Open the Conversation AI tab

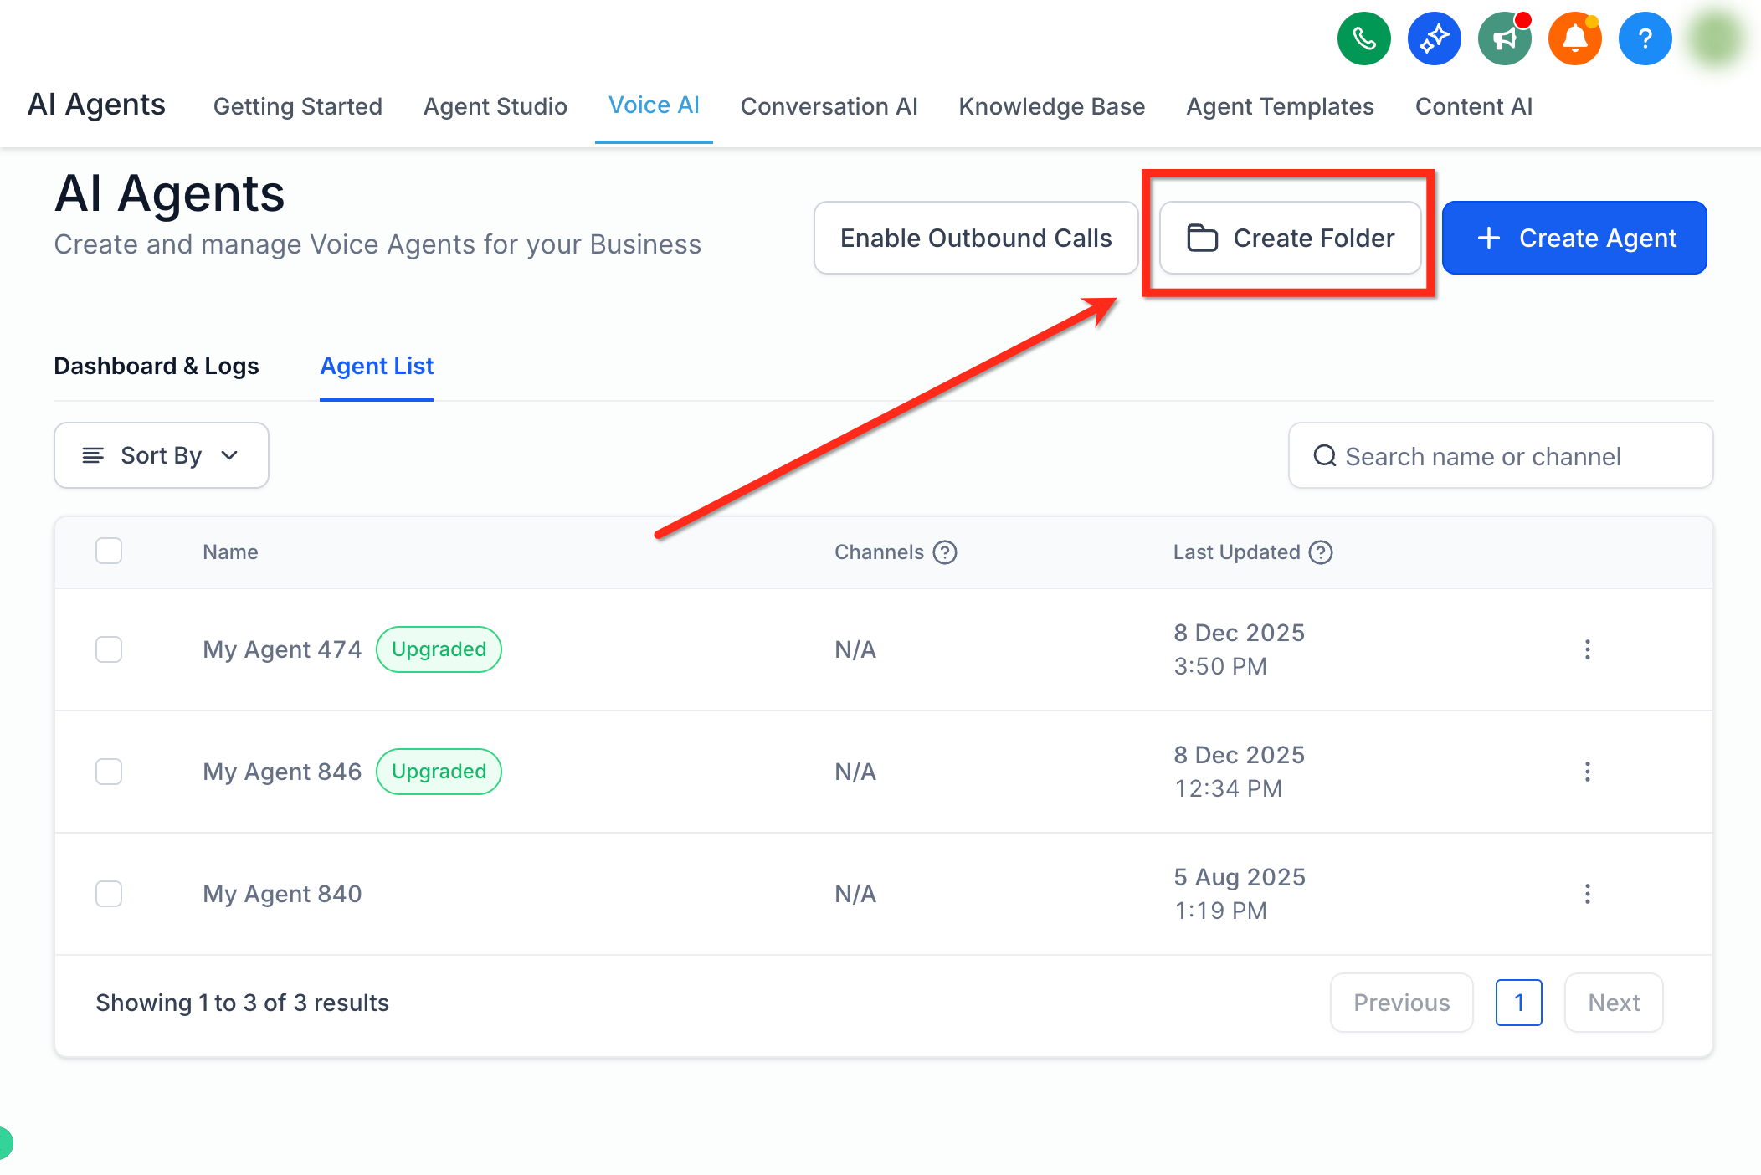[829, 106]
